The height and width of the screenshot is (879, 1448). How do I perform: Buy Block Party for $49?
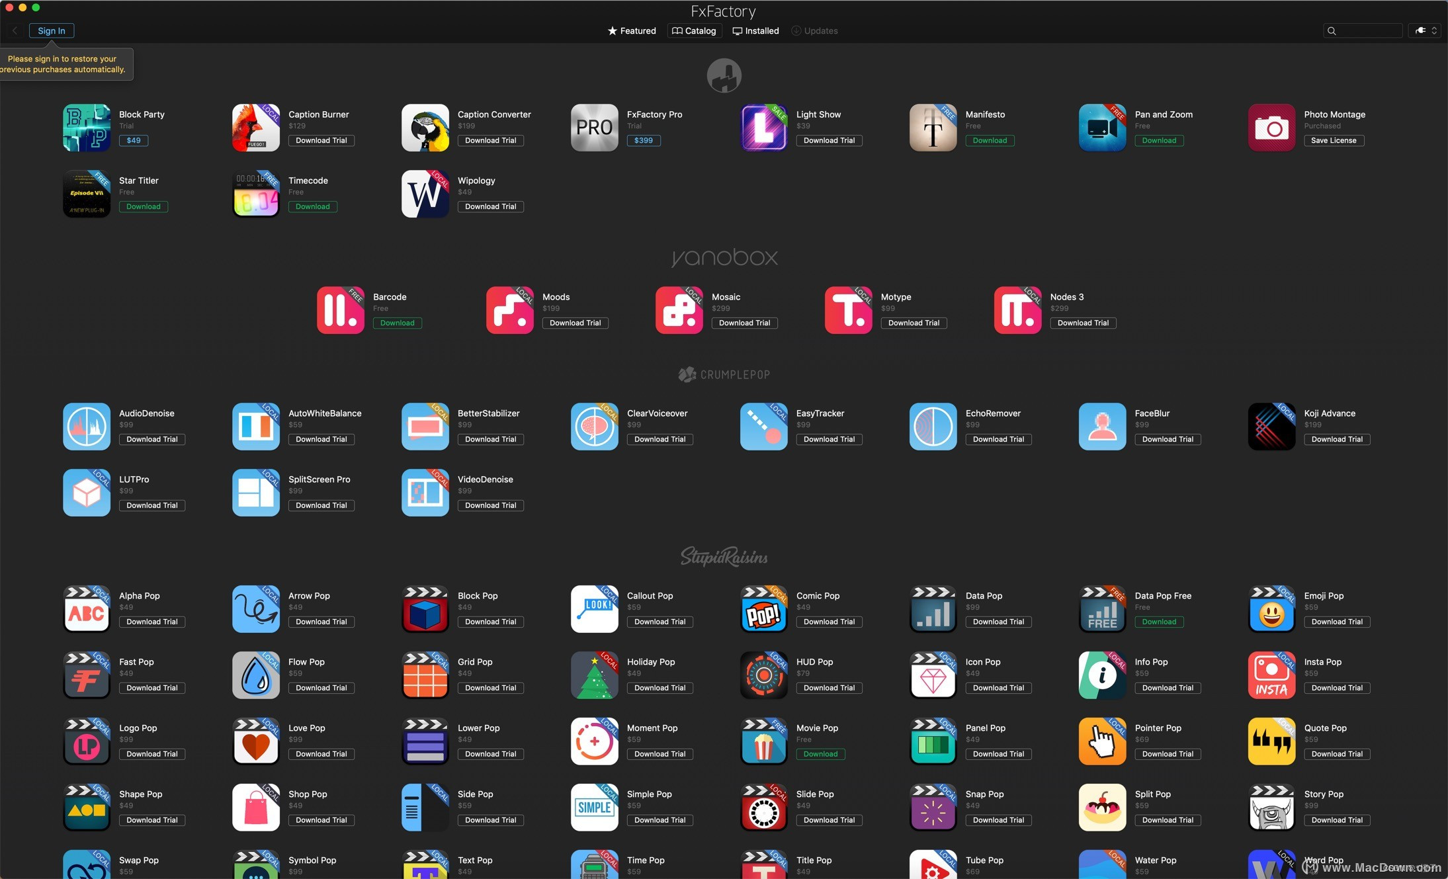click(134, 140)
